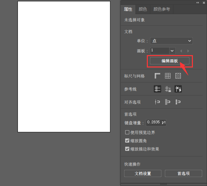Show grid icon in 标尺与网格 row
Image resolution: width=207 pixels, height=186 pixels.
click(x=168, y=76)
